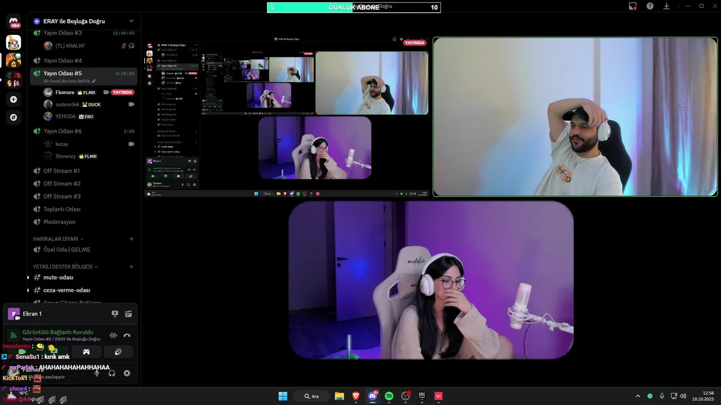
Task: Open the soundboard button
Action: pos(118,352)
